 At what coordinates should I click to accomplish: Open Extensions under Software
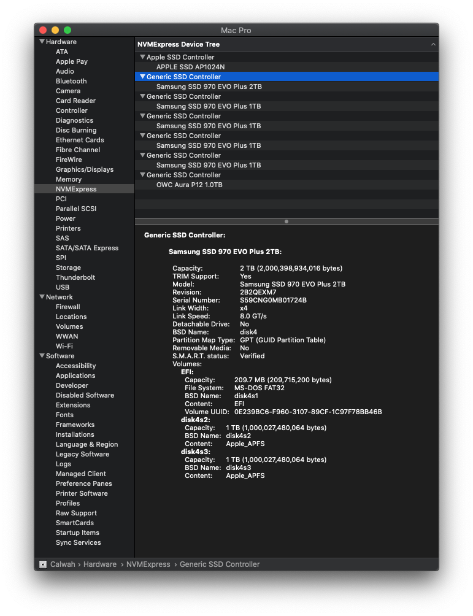point(73,405)
